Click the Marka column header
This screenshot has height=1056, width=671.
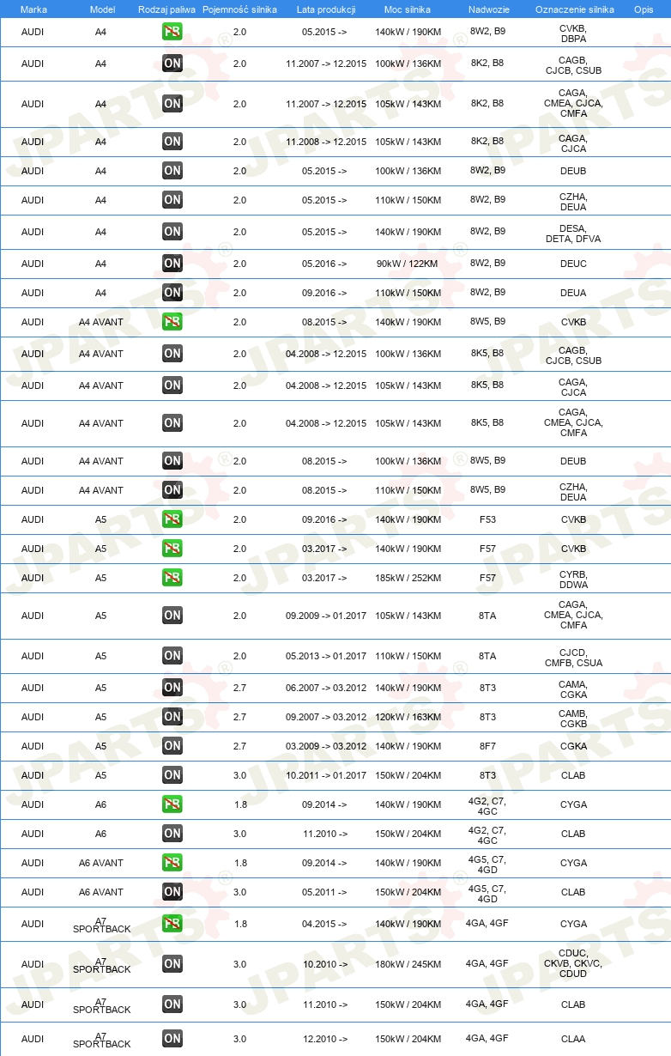pos(33,9)
